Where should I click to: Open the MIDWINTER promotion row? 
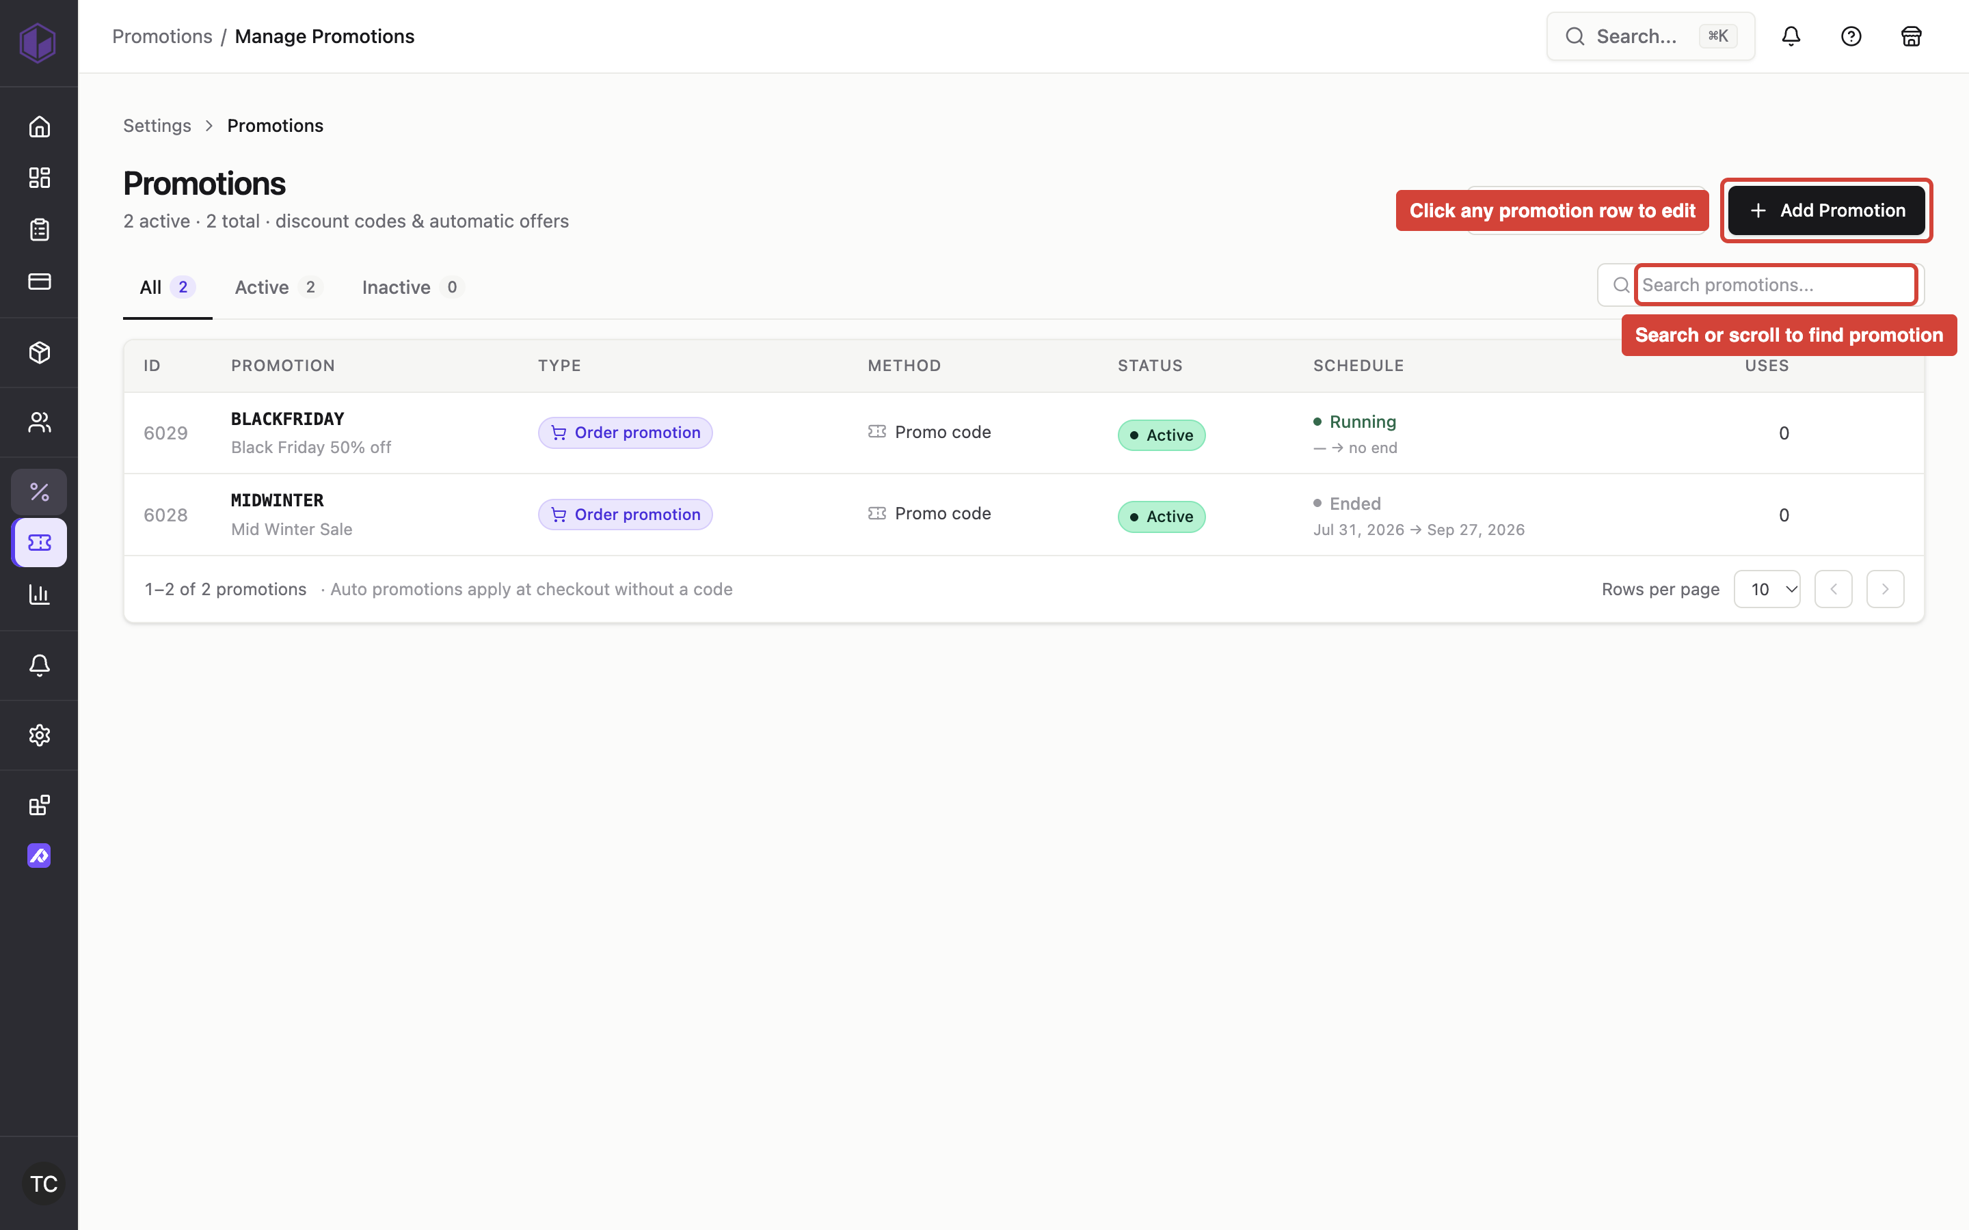tap(1023, 515)
